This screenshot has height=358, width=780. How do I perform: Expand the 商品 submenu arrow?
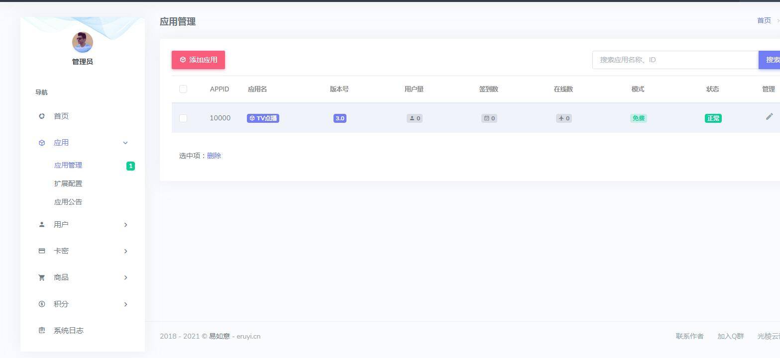pos(125,277)
